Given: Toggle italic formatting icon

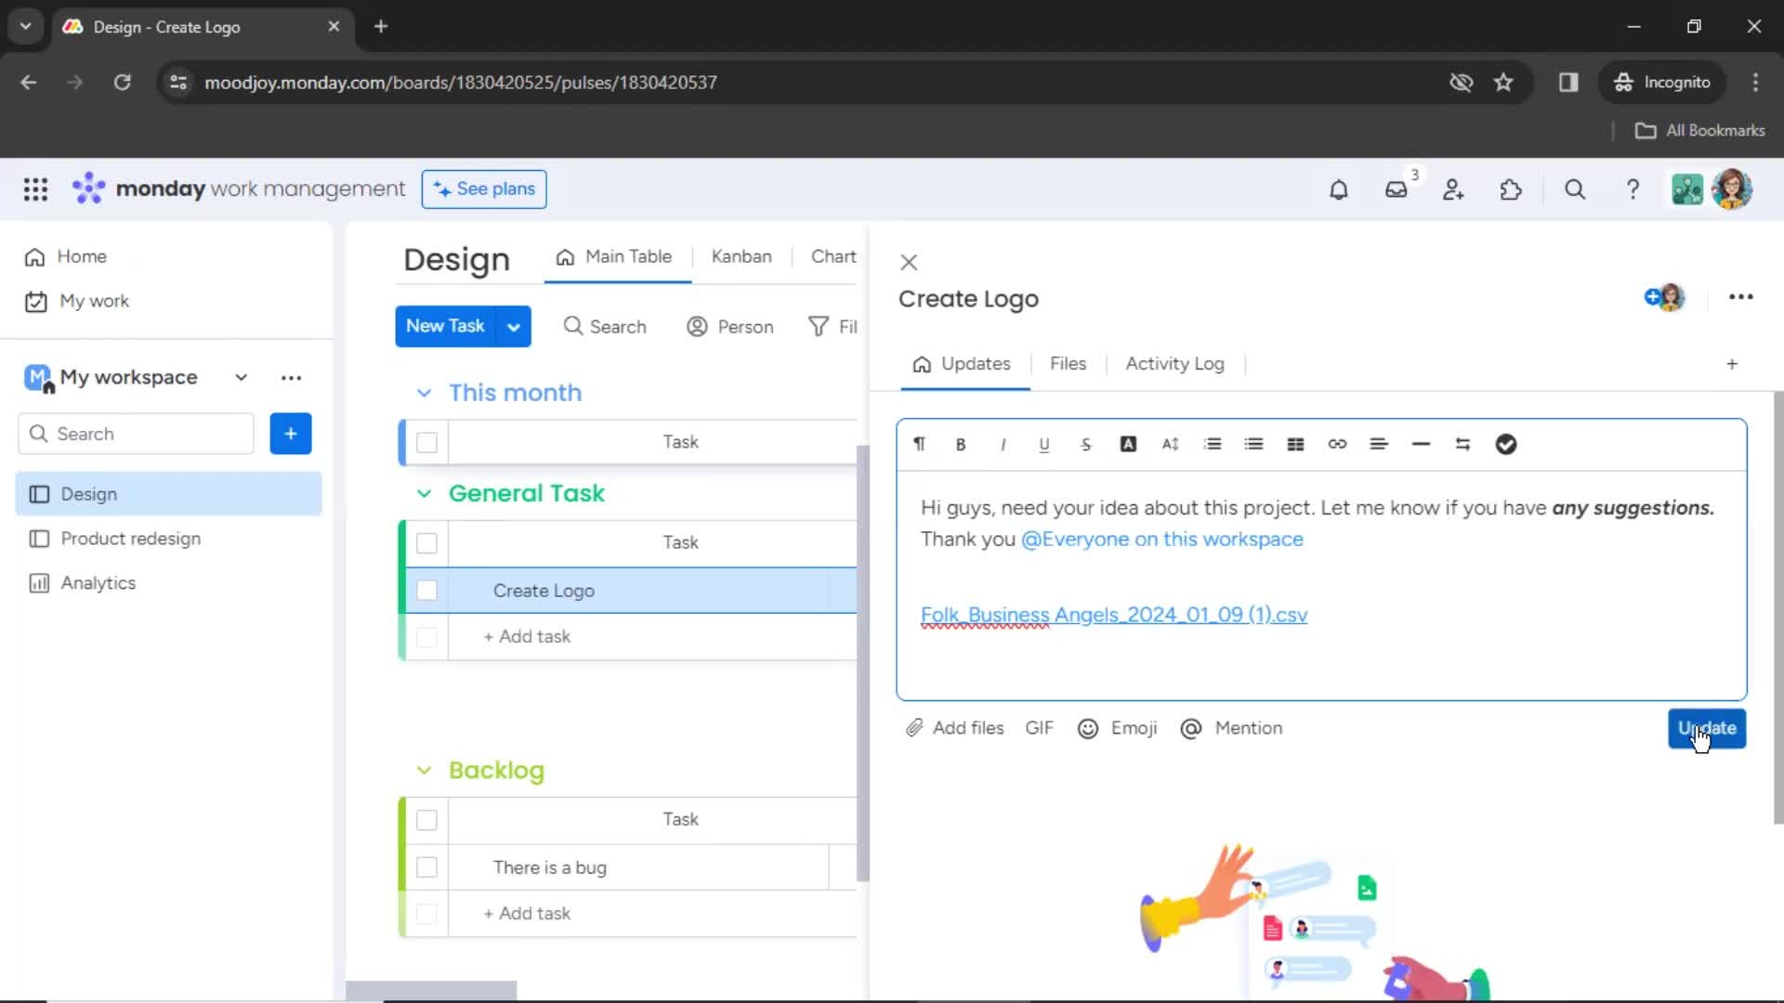Looking at the screenshot, I should pyautogui.click(x=1001, y=443).
